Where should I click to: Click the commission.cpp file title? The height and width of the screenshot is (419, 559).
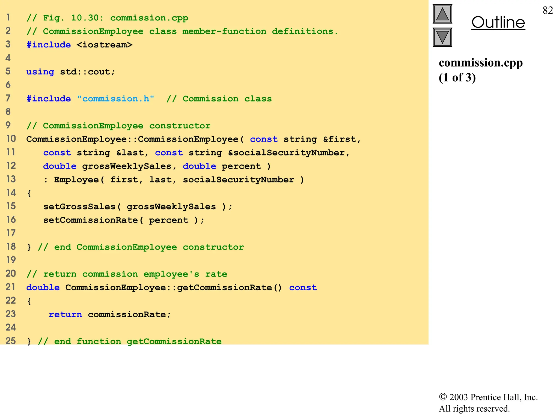coord(480,63)
